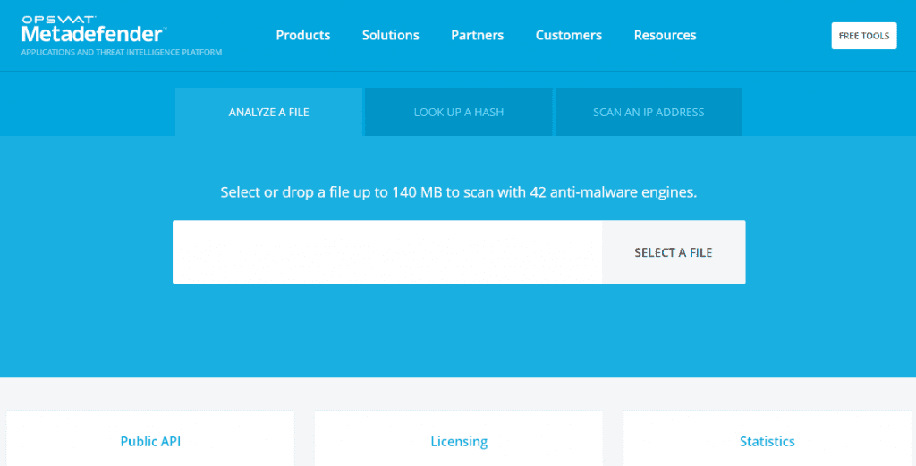
Task: Open the Statistics link
Action: (x=767, y=442)
